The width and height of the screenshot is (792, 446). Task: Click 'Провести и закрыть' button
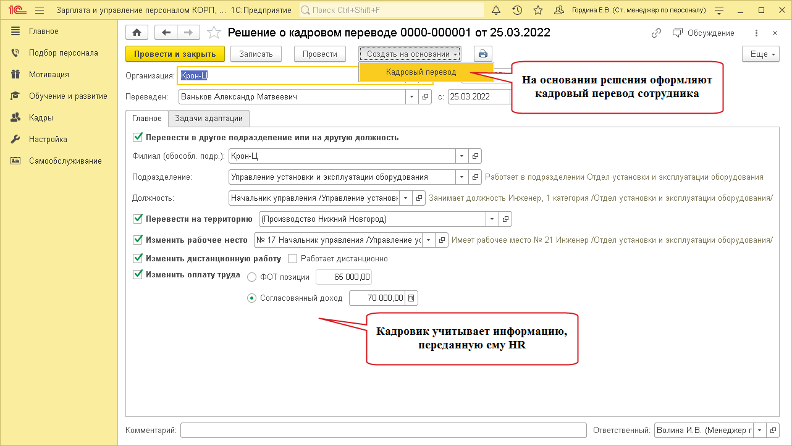click(175, 54)
